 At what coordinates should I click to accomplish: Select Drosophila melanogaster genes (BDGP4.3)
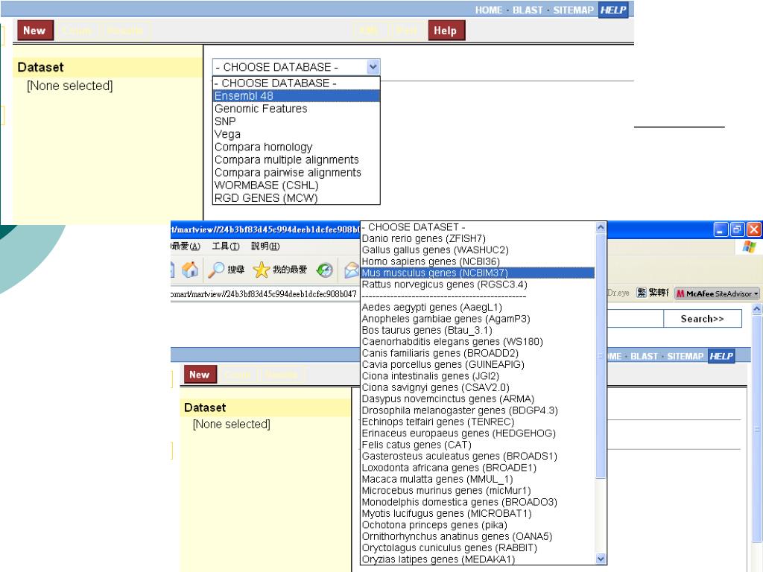pos(478,410)
